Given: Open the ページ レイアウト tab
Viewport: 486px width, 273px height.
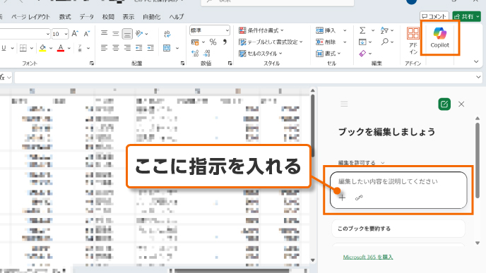Looking at the screenshot, I should pos(30,17).
